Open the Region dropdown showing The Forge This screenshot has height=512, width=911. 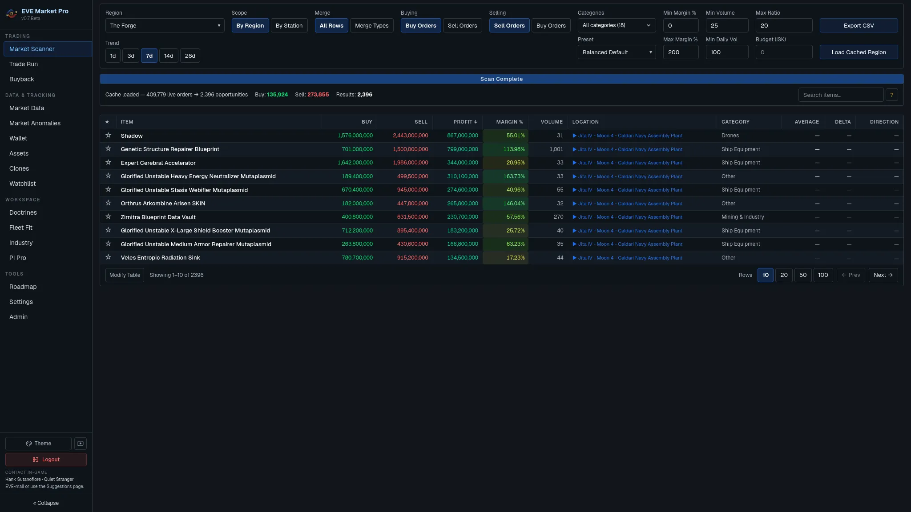click(165, 25)
